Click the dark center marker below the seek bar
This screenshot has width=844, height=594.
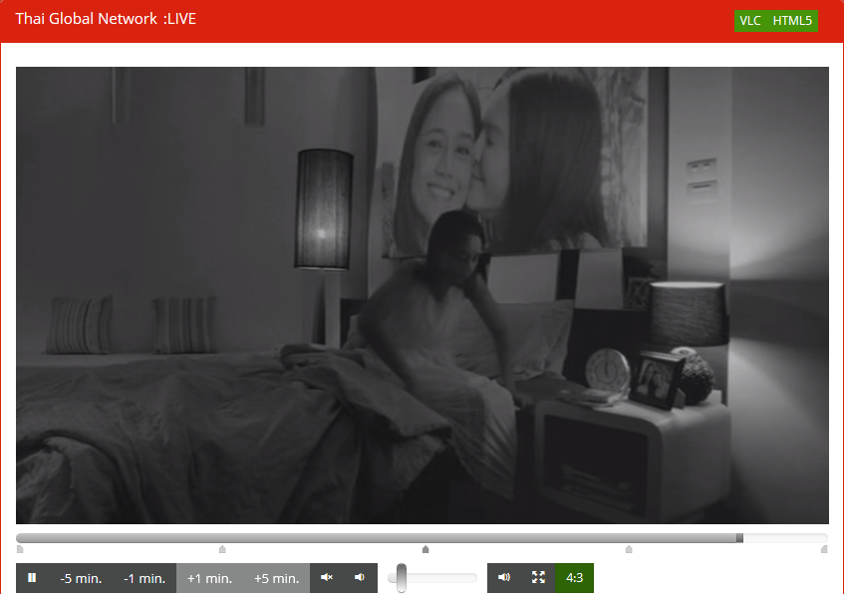coord(425,549)
